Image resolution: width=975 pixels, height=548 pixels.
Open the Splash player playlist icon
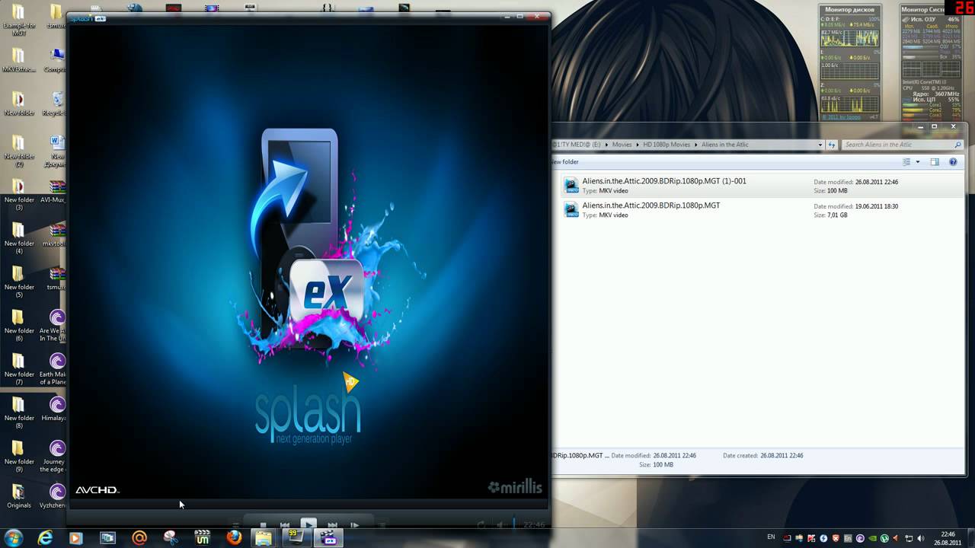236,524
